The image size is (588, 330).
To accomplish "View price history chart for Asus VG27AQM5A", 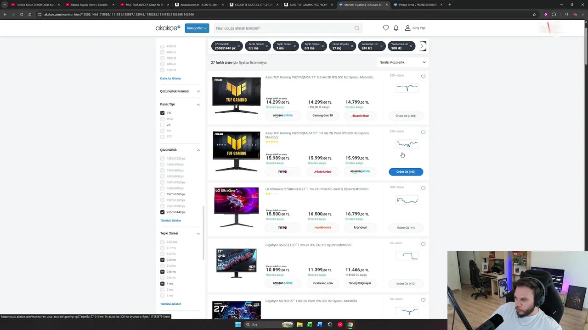I will 407,88.
